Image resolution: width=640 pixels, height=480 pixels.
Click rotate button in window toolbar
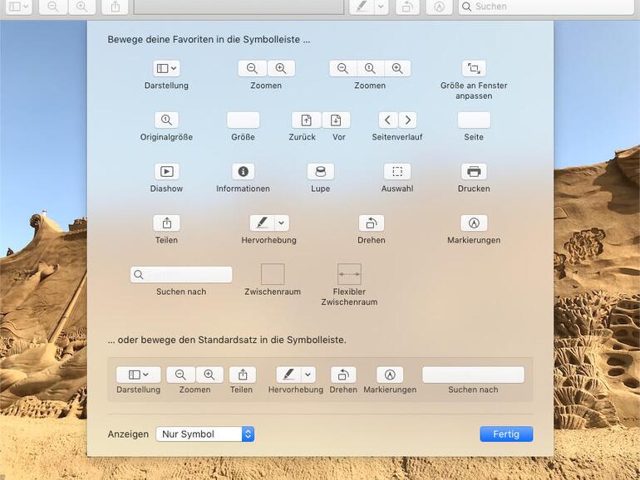(x=407, y=7)
